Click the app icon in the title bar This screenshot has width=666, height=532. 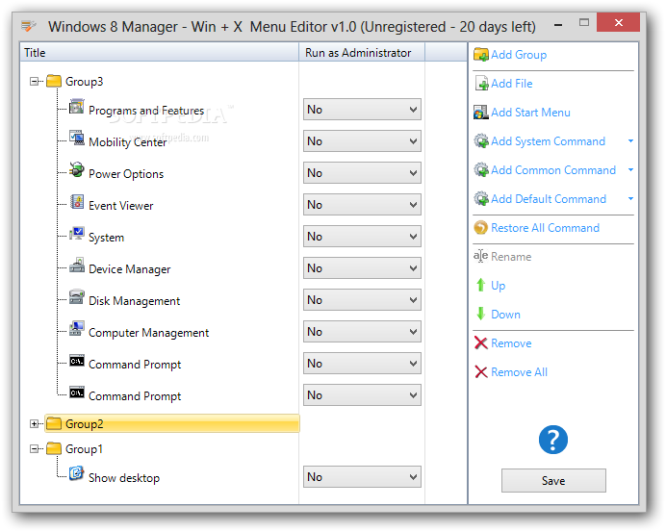[x=29, y=26]
